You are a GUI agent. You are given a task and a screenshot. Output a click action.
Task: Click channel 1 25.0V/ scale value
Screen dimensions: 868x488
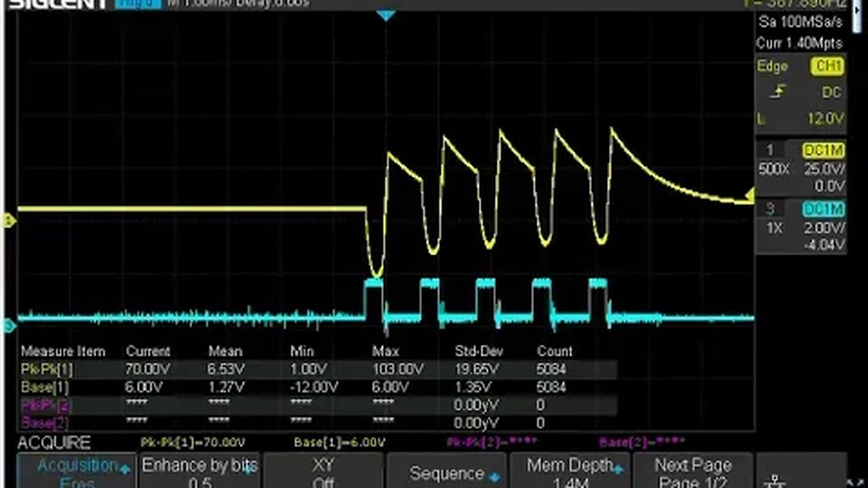(x=824, y=169)
